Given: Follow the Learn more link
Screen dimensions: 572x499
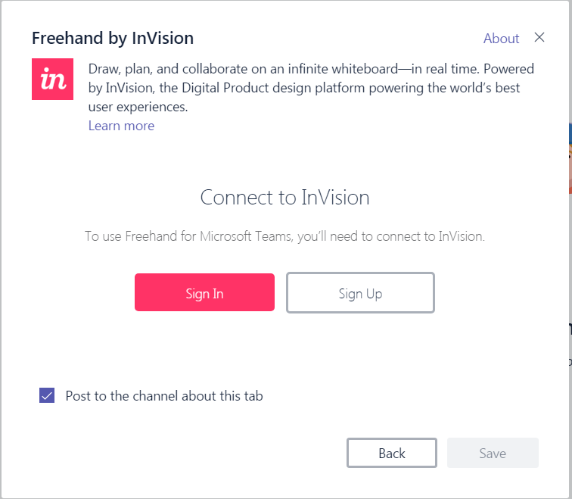Looking at the screenshot, I should click(121, 126).
